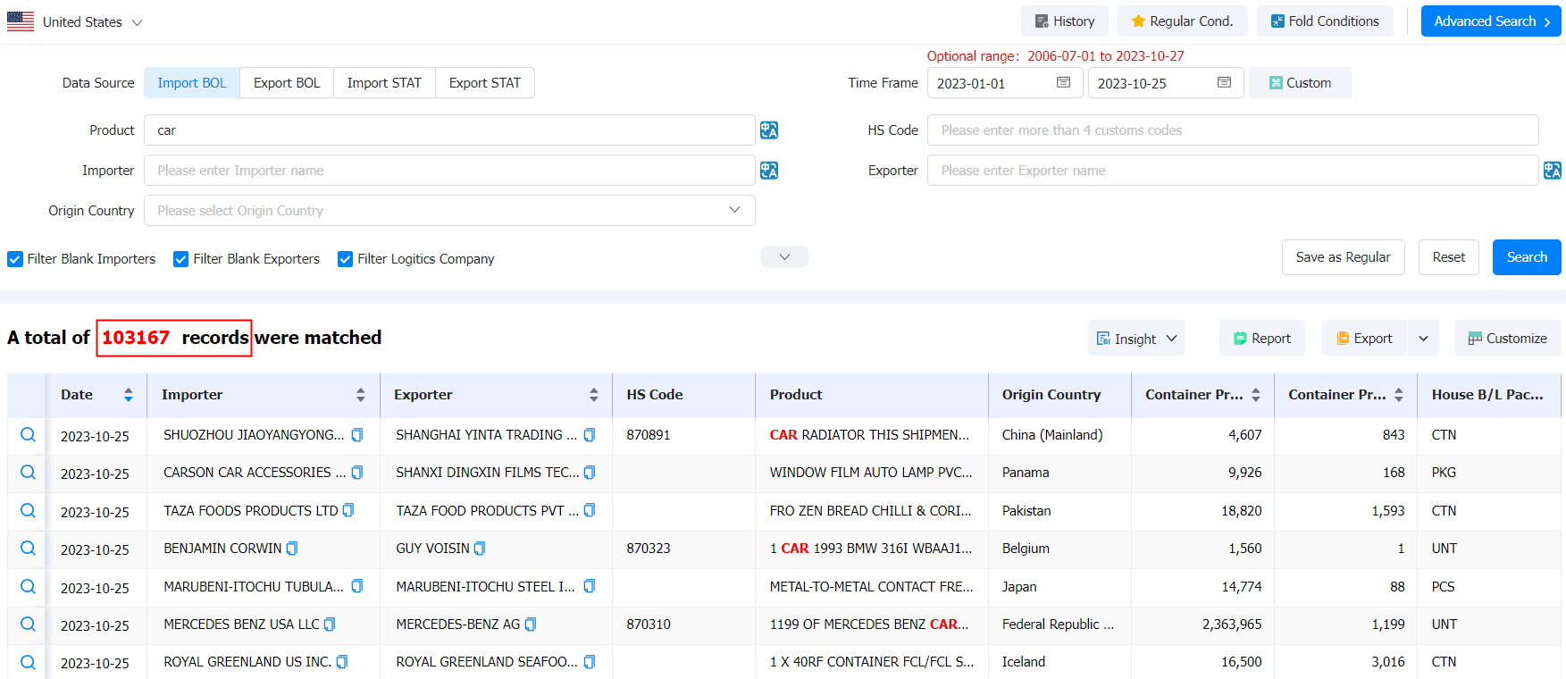Generate a Report
Image resolution: width=1566 pixels, height=679 pixels.
click(1262, 339)
